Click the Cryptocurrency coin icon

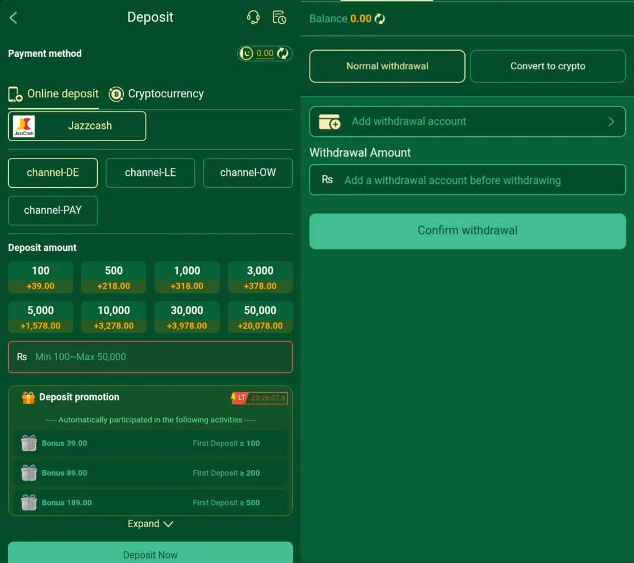pos(116,94)
